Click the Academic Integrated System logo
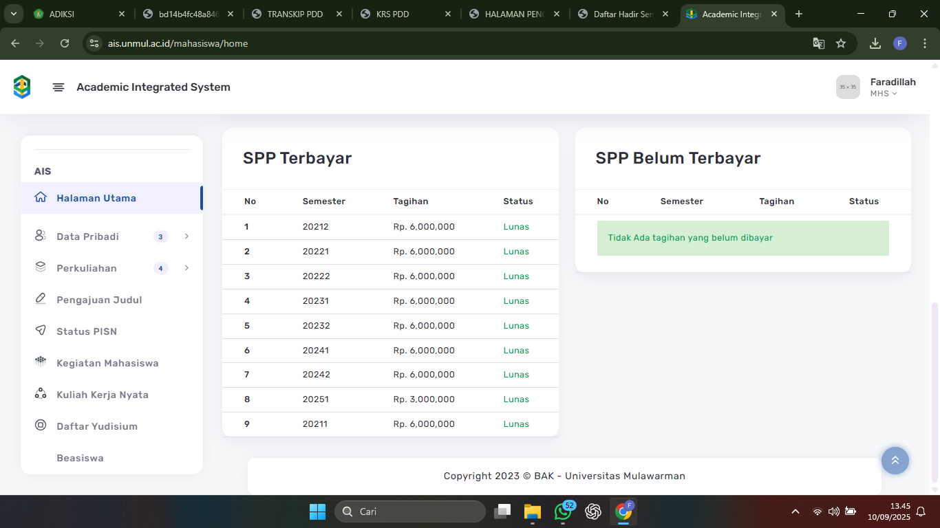 [x=22, y=87]
